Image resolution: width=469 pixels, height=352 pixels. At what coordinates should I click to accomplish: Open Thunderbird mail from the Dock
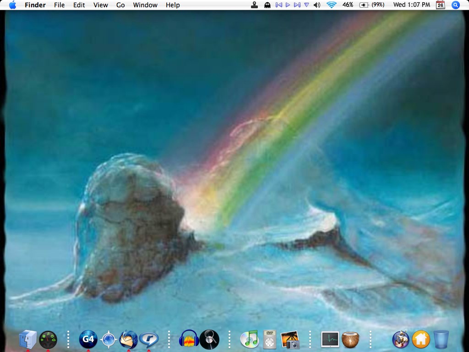tap(129, 340)
